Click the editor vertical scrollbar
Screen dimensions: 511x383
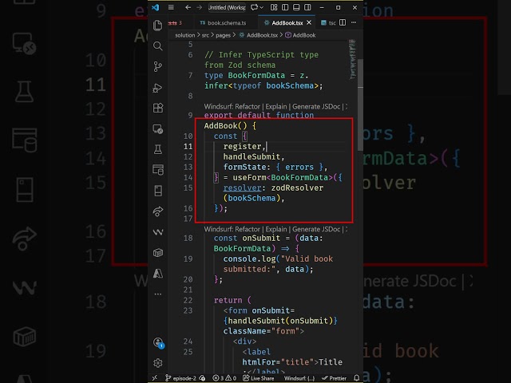[x=360, y=105]
